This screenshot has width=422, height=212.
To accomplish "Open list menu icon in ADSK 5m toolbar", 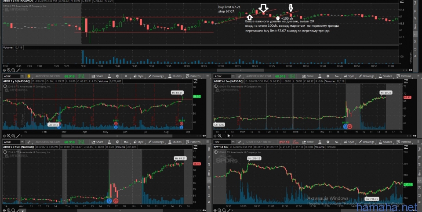I will (418, 76).
